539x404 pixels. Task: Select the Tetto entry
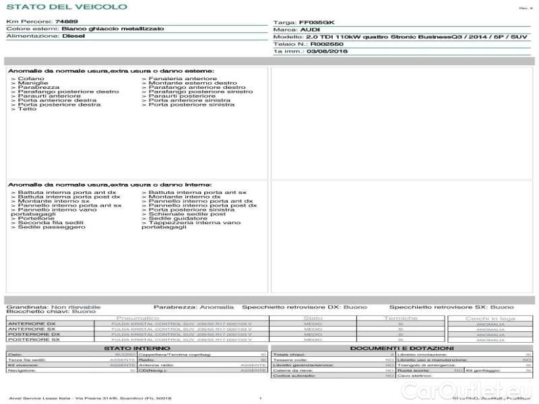[24, 109]
